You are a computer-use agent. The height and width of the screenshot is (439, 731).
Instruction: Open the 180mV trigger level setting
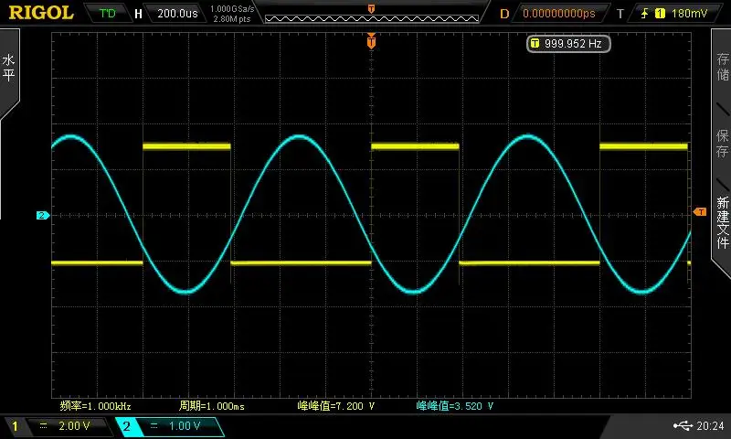coord(689,14)
